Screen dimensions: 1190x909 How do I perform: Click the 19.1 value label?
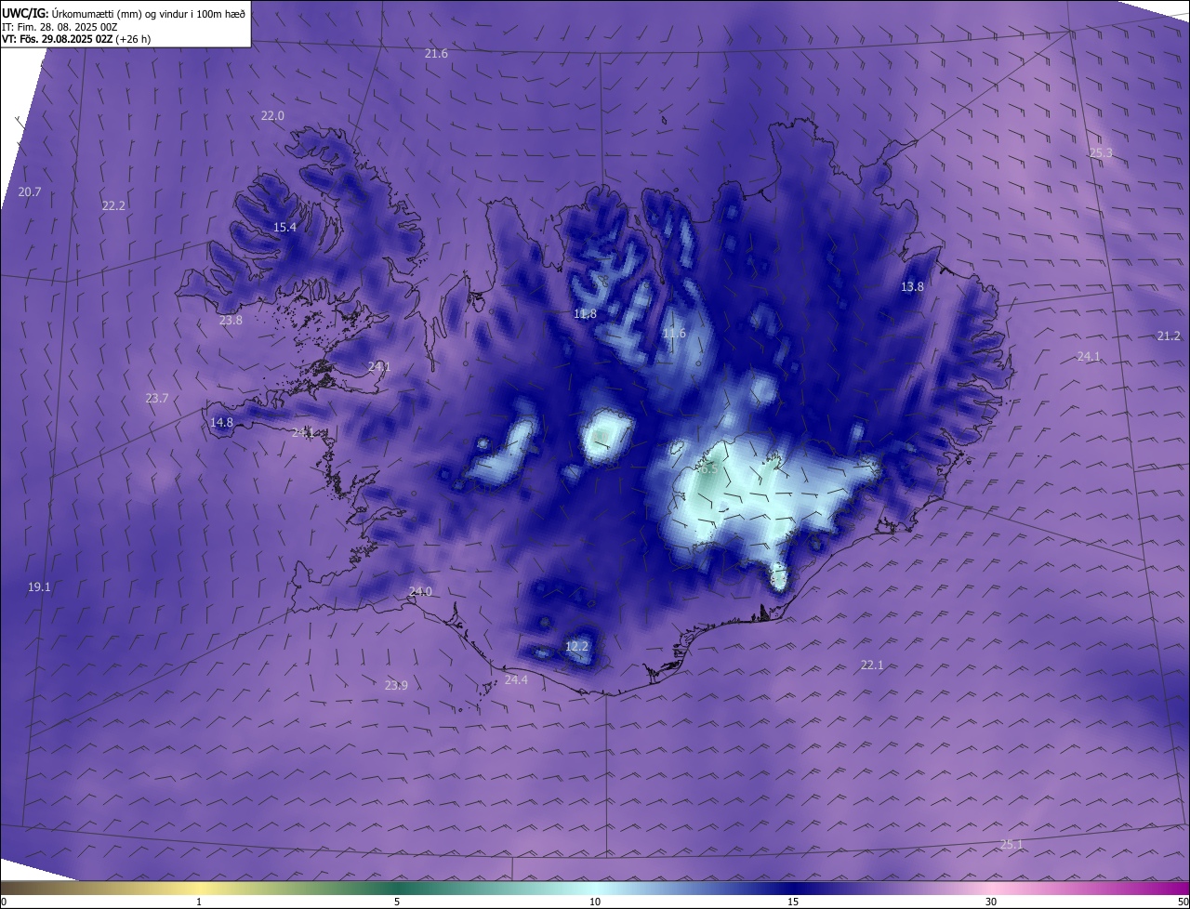(x=39, y=587)
